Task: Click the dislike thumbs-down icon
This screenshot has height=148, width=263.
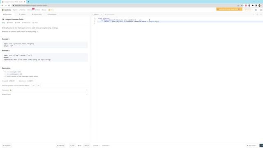Action: [x=16, y=23]
